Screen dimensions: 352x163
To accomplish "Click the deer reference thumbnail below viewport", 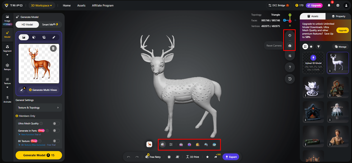I will coord(149,145).
